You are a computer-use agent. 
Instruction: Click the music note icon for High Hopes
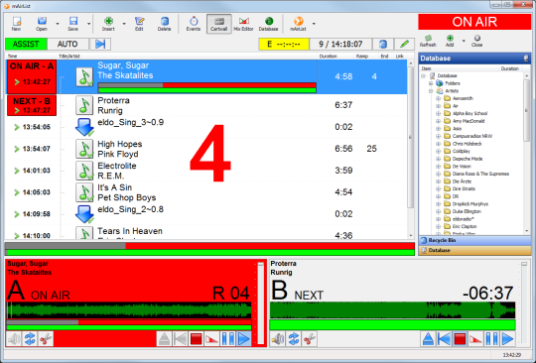coord(84,149)
